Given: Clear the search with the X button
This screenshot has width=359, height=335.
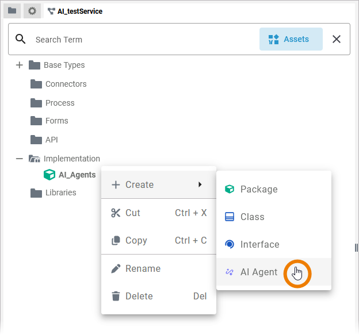Looking at the screenshot, I should (337, 40).
